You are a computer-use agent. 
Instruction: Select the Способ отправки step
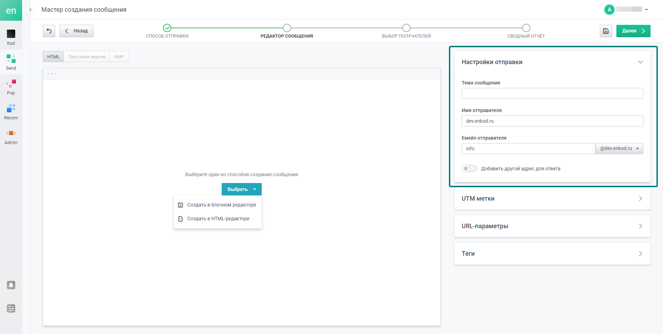(x=167, y=31)
